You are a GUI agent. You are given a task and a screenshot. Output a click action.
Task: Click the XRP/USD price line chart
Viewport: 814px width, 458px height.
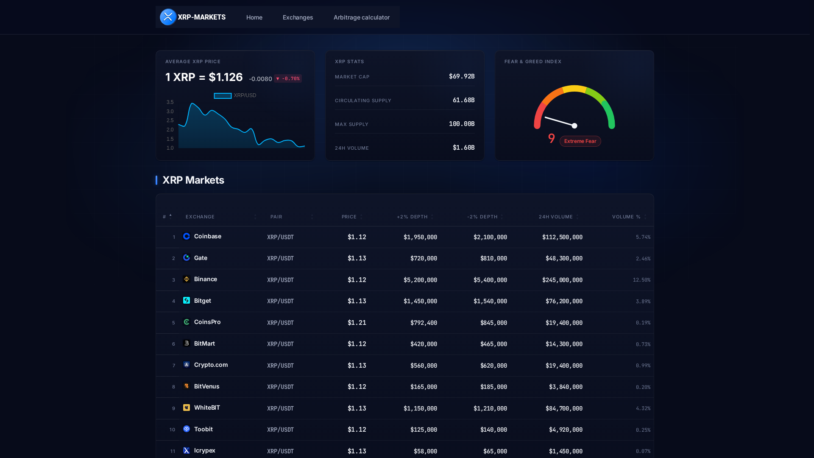tap(241, 125)
